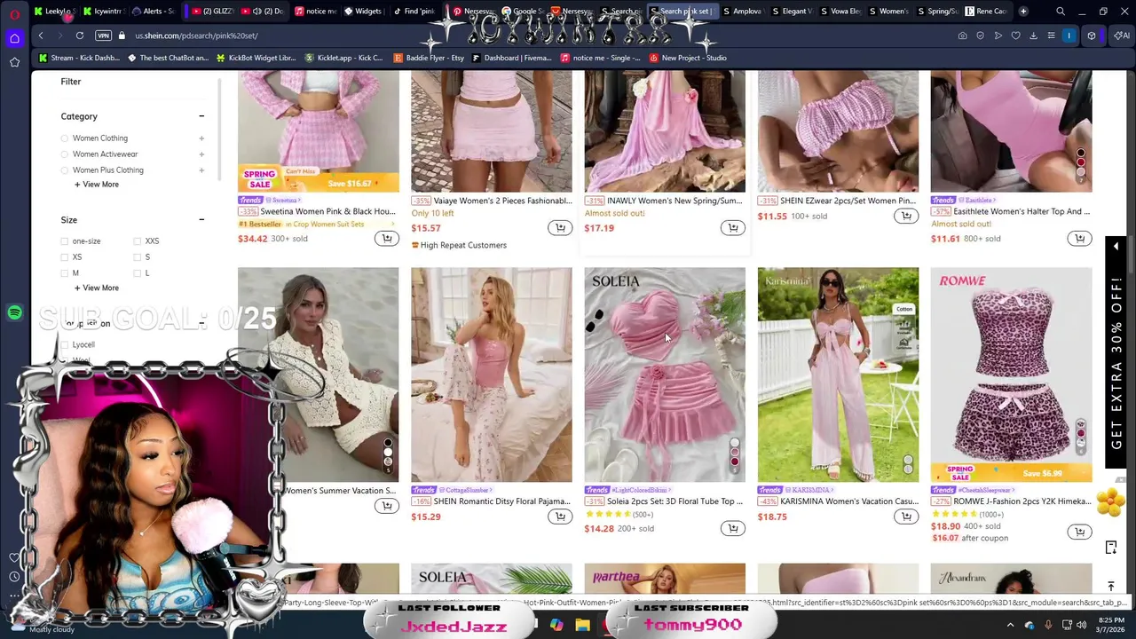The width and height of the screenshot is (1136, 639).
Task: Back to top arrow icon
Action: [1110, 587]
